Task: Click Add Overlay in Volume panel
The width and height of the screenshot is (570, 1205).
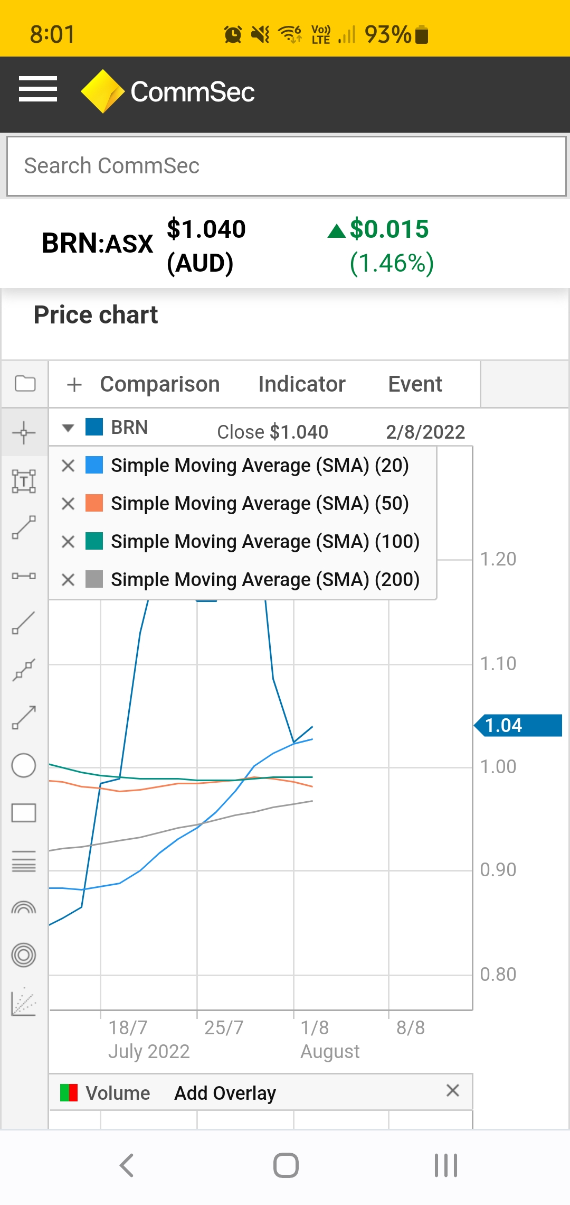Action: tap(225, 1093)
